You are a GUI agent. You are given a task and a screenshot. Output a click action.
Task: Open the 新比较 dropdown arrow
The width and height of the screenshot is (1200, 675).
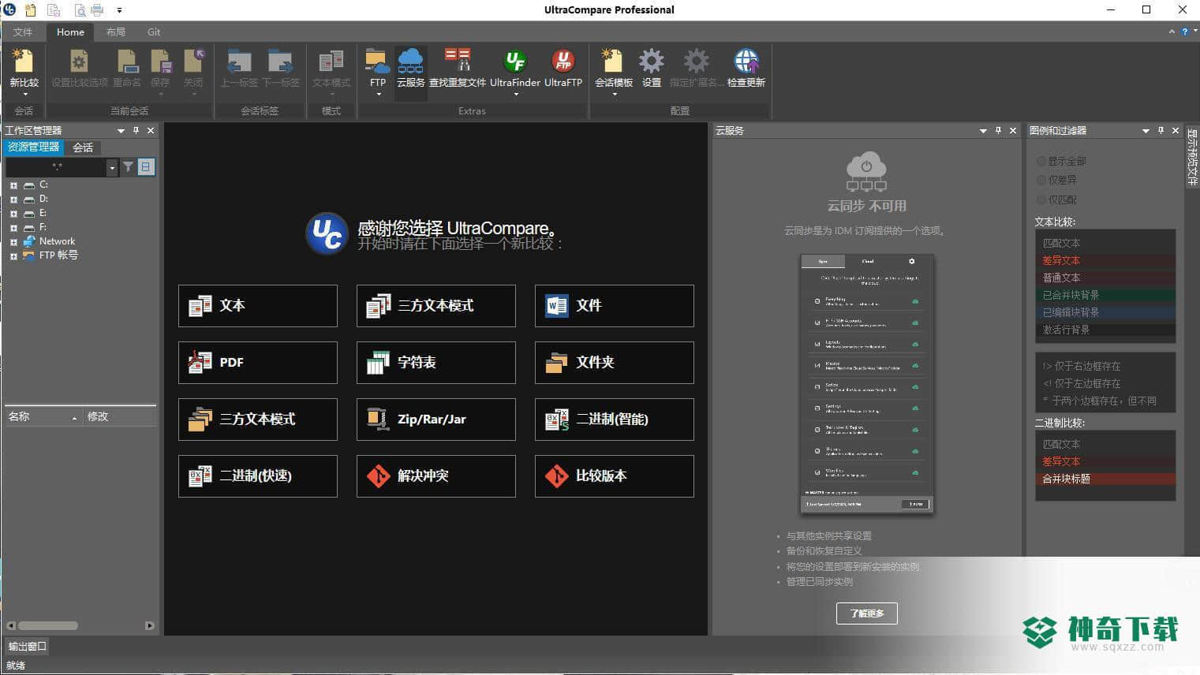click(24, 95)
